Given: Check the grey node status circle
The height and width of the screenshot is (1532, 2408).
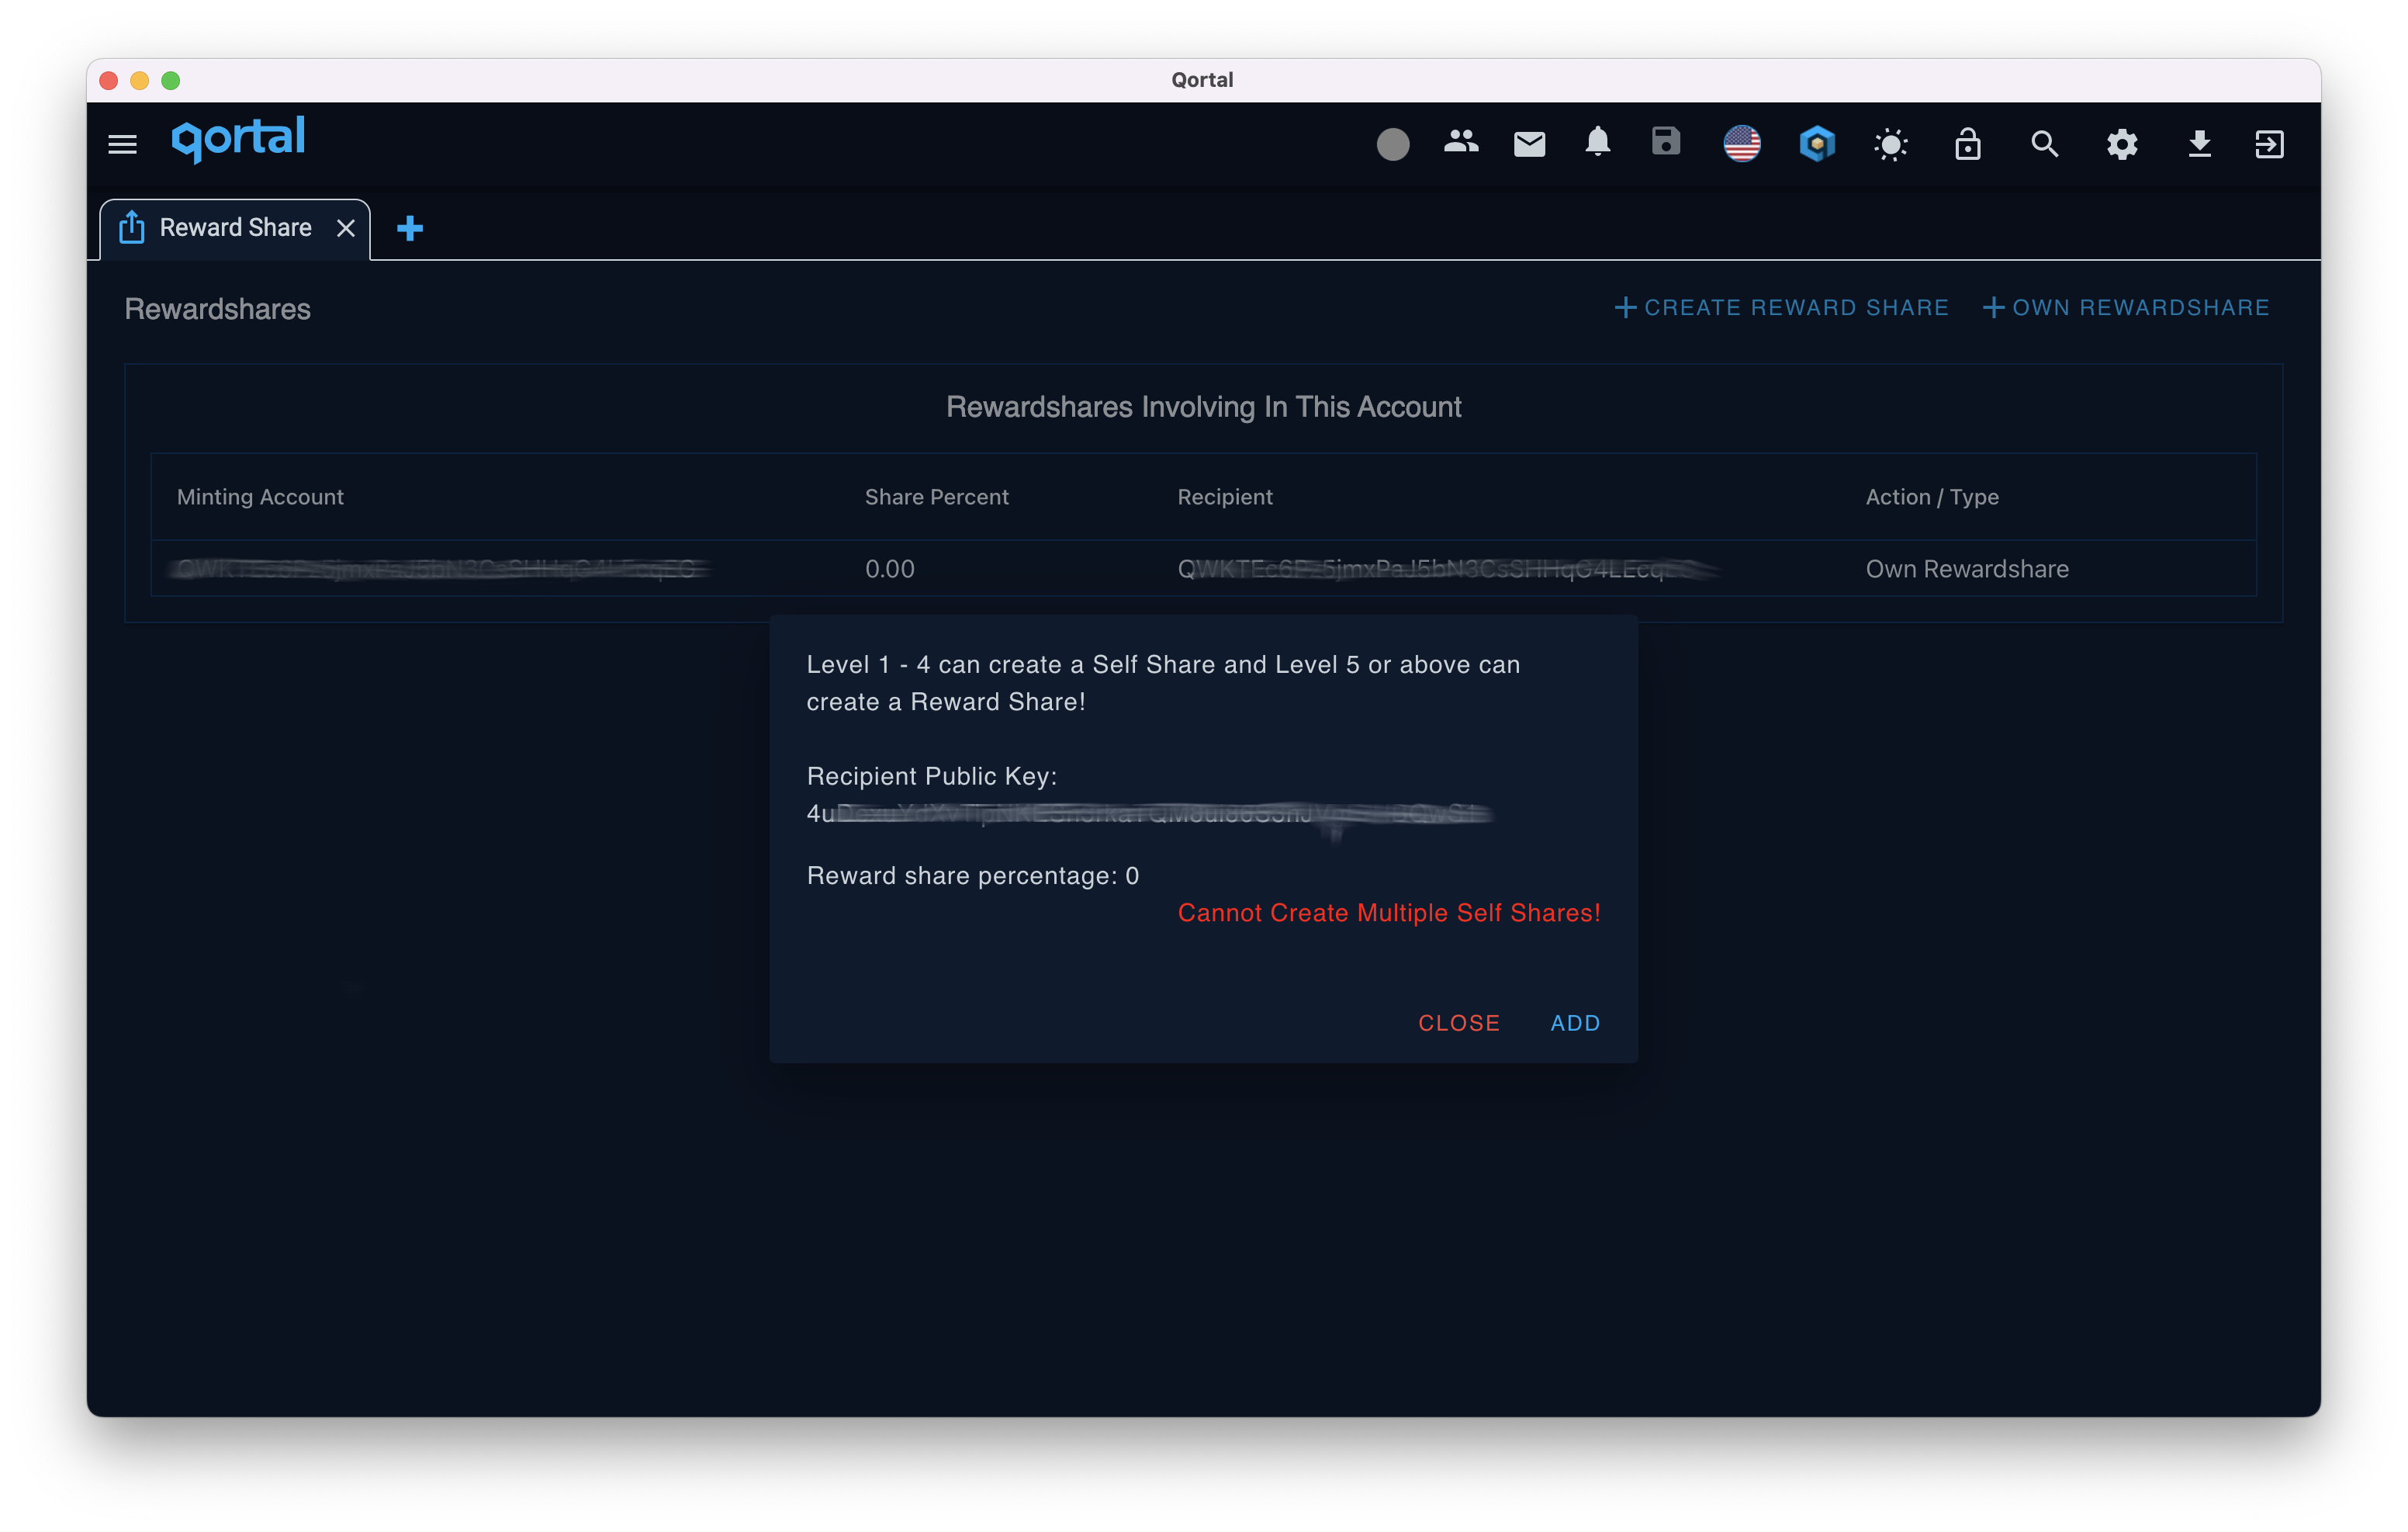Looking at the screenshot, I should 1392,144.
